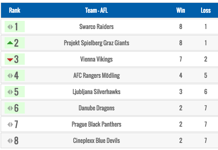This screenshot has height=150, width=218.
Task: Sort by the Rank column header
Action: [15, 10]
